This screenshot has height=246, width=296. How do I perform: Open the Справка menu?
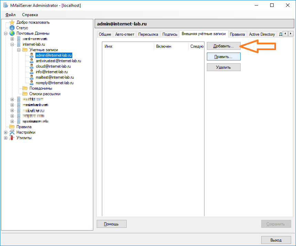(x=30, y=15)
